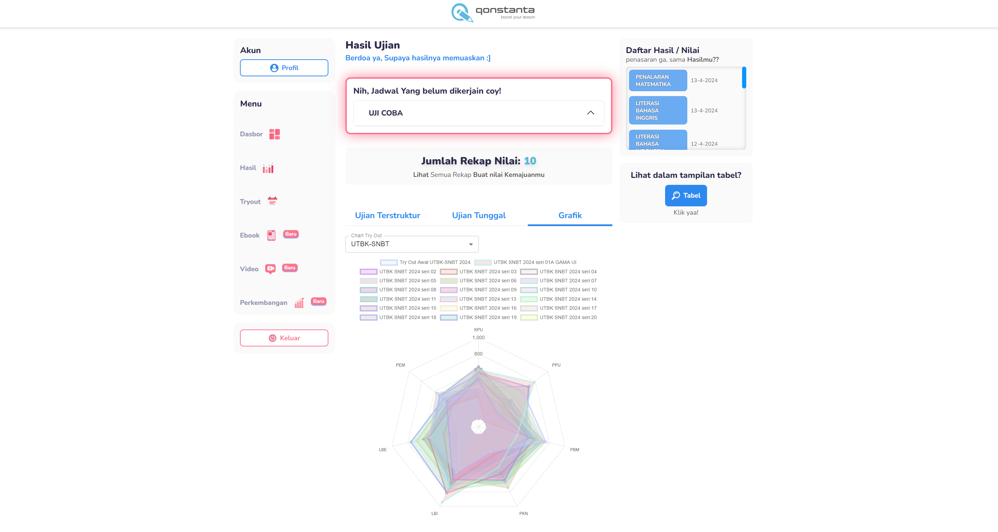998x532 pixels.
Task: Open the Ebook icon
Action: tap(271, 235)
